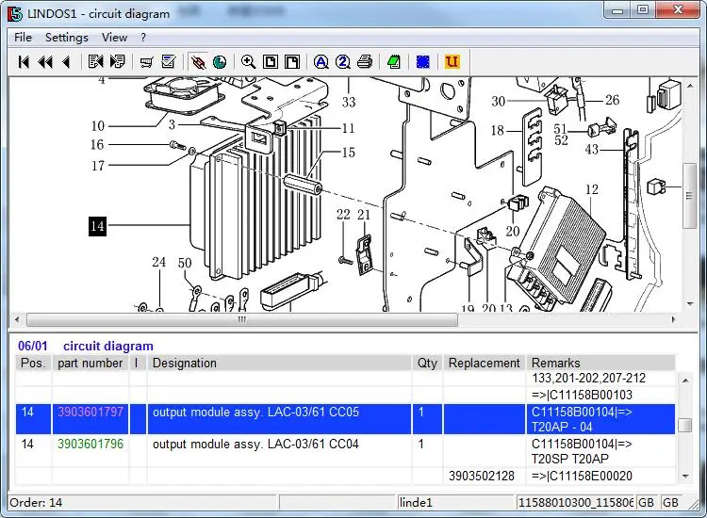Open the Settings menu
The image size is (707, 518).
(x=67, y=38)
